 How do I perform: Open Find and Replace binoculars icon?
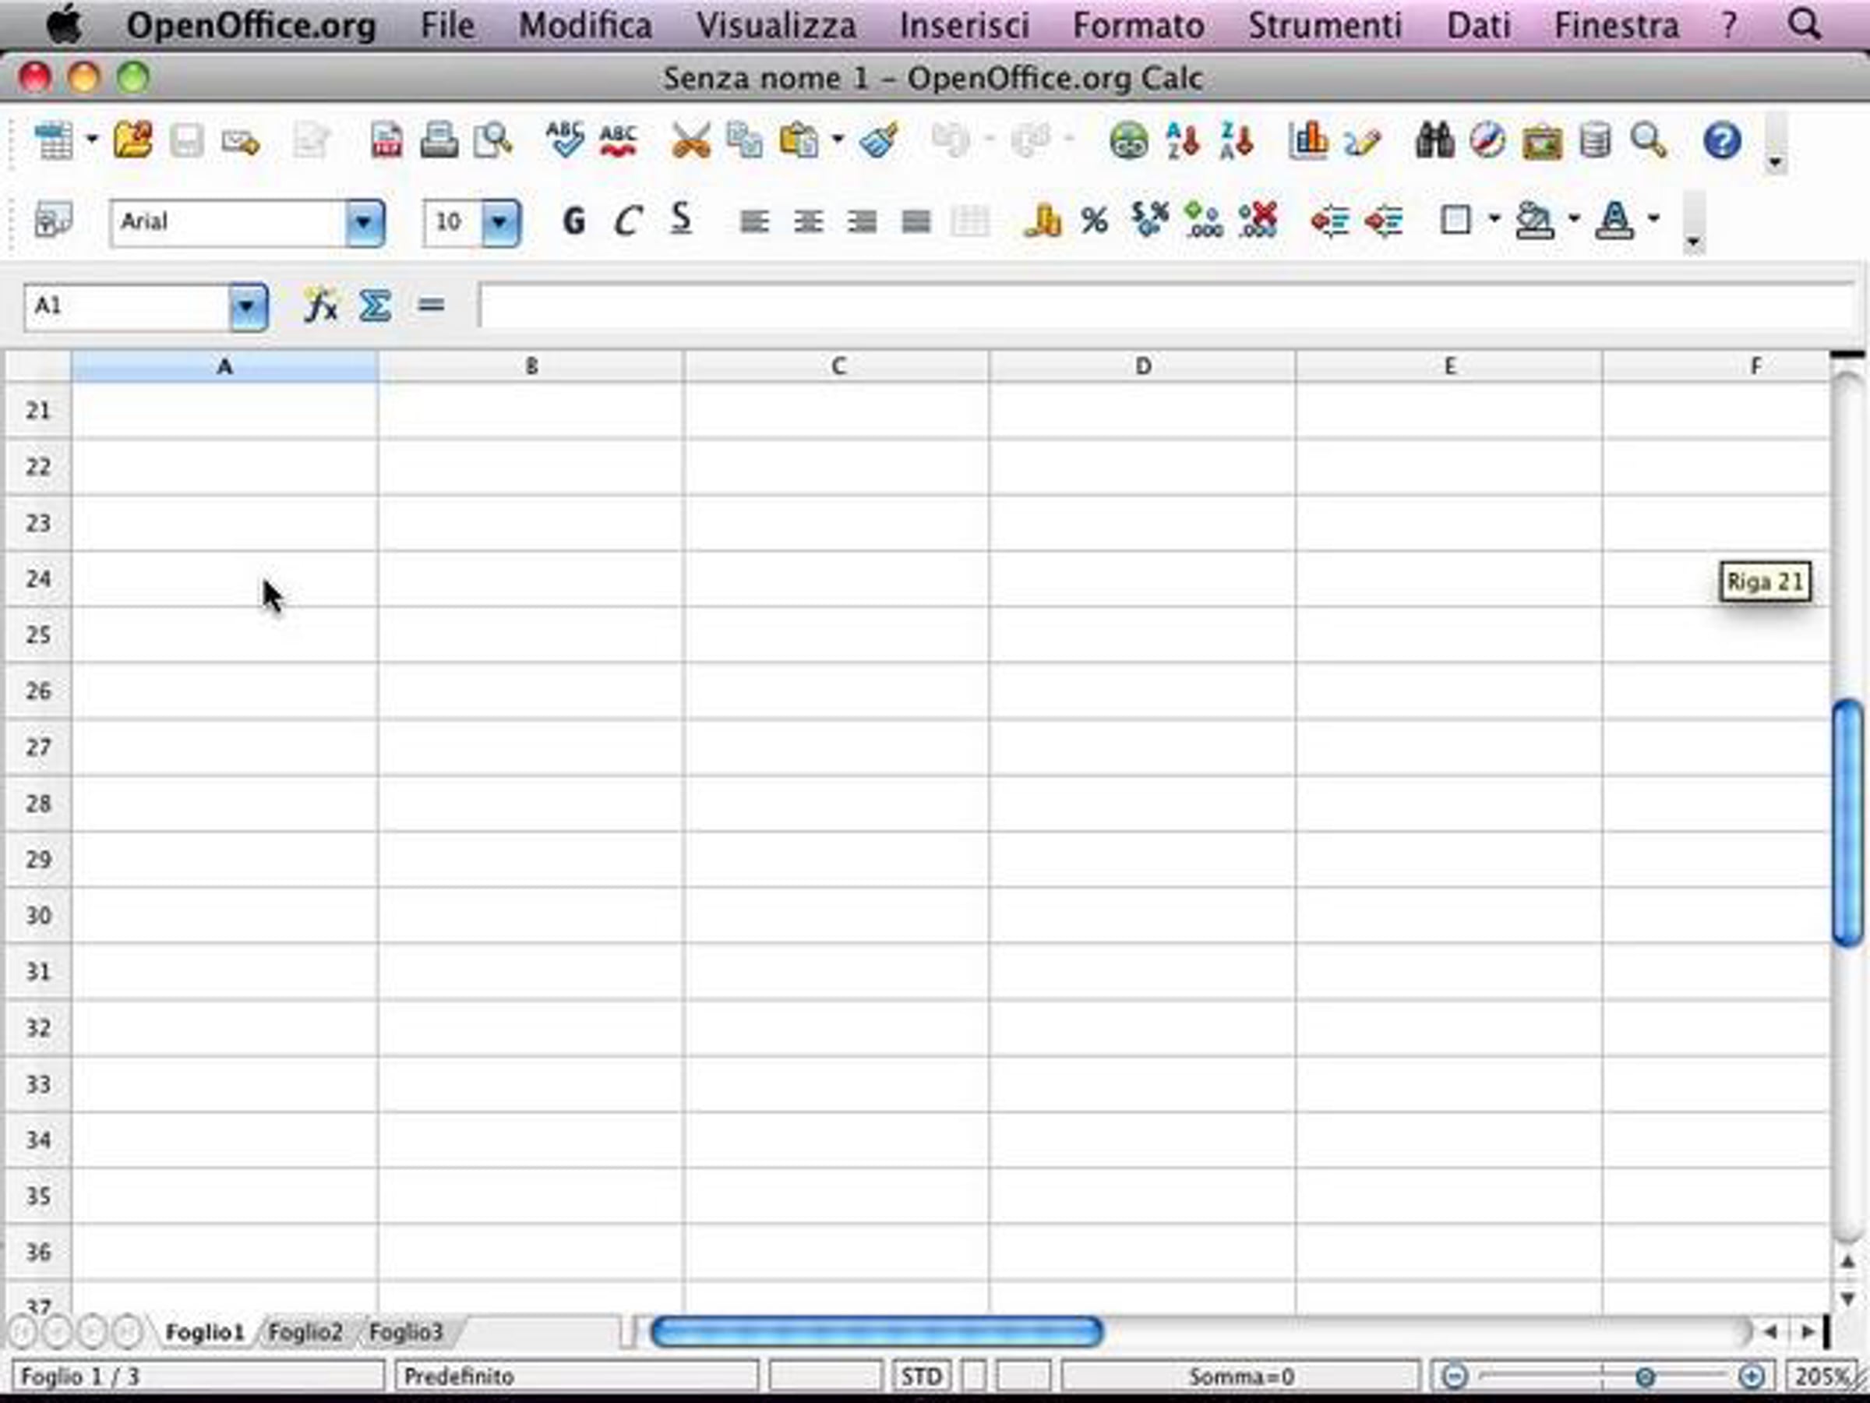[x=1434, y=140]
